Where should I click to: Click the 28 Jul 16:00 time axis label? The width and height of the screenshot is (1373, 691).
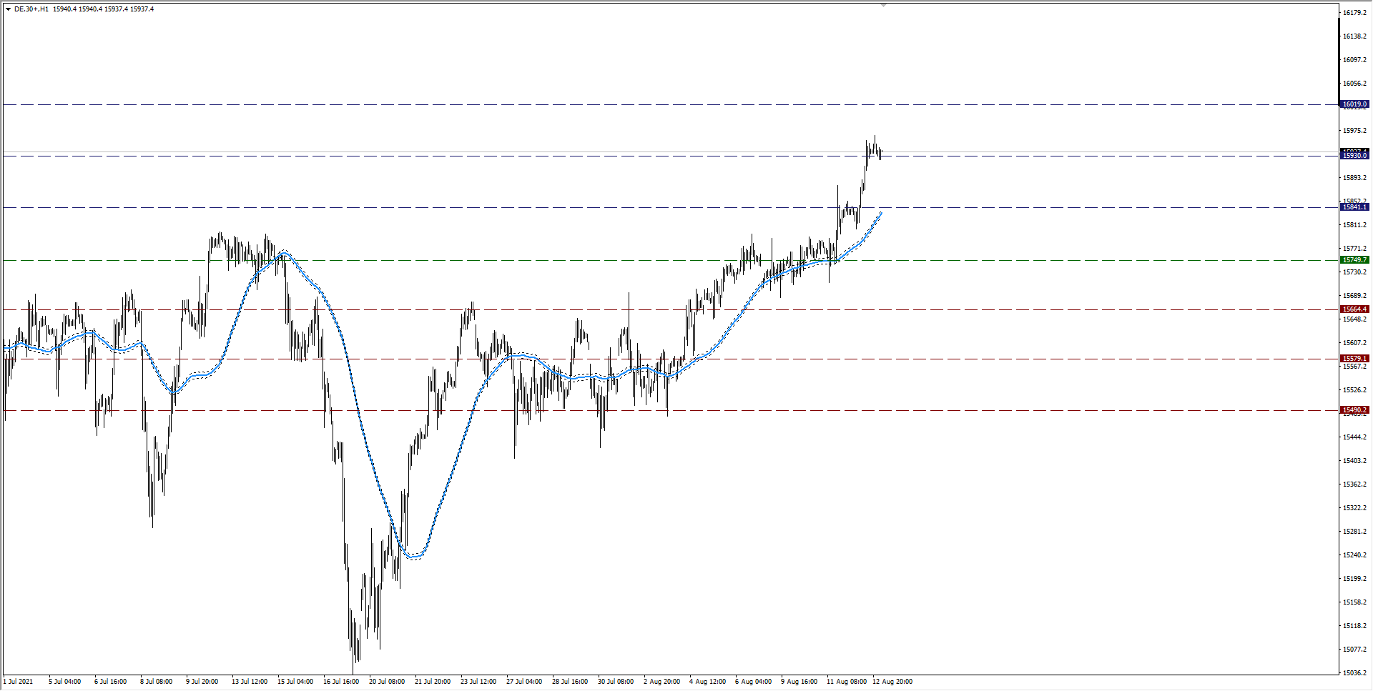click(x=569, y=682)
